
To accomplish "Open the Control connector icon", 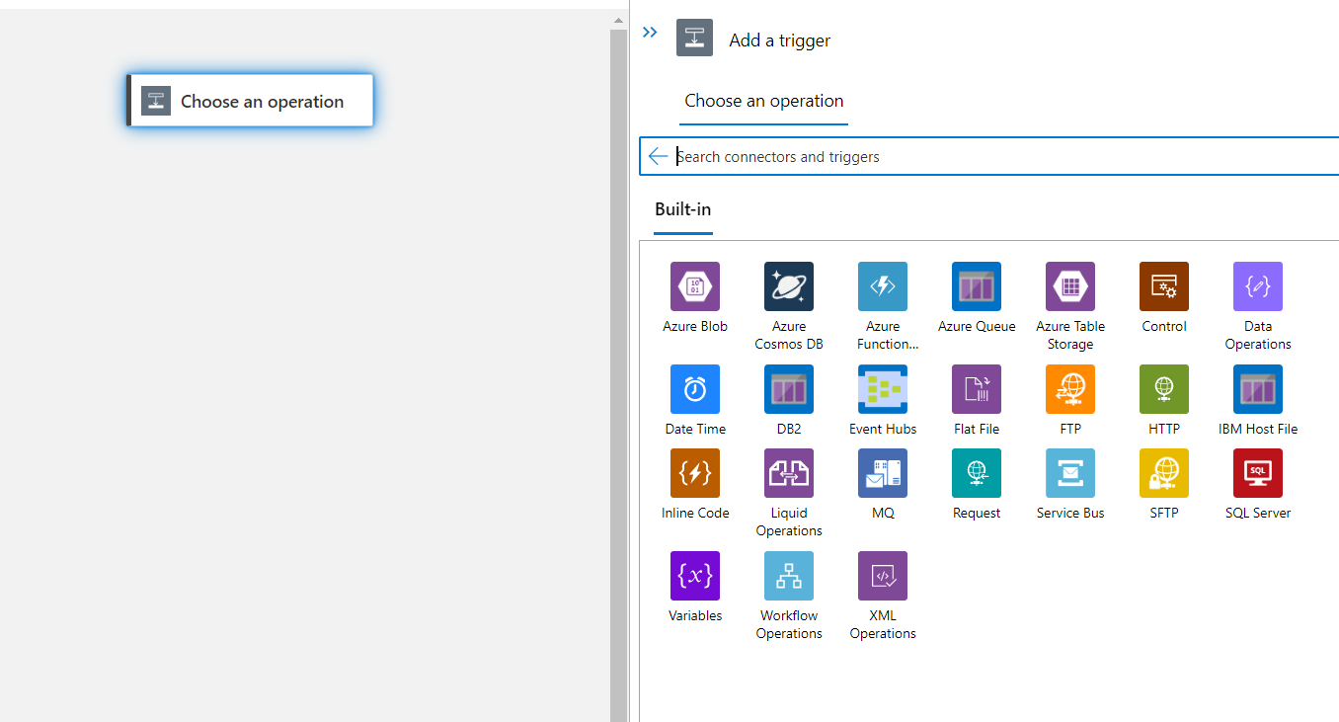I will coord(1164,286).
